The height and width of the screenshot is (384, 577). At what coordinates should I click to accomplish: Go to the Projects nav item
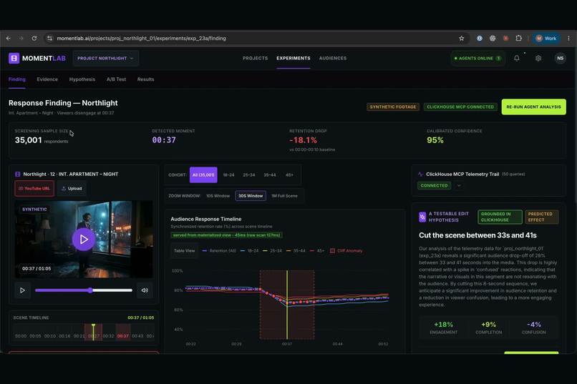pyautogui.click(x=255, y=58)
